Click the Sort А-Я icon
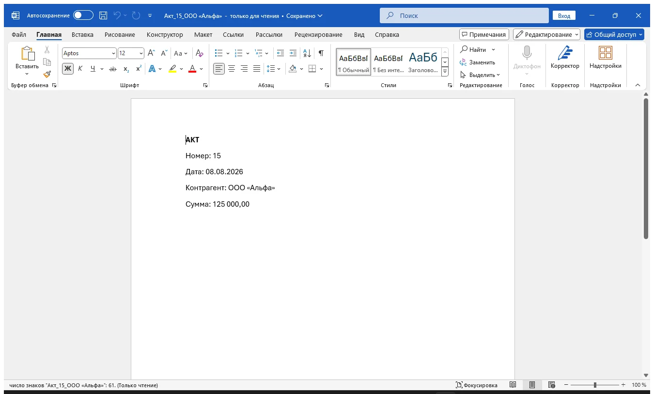The image size is (654, 394). [x=307, y=53]
